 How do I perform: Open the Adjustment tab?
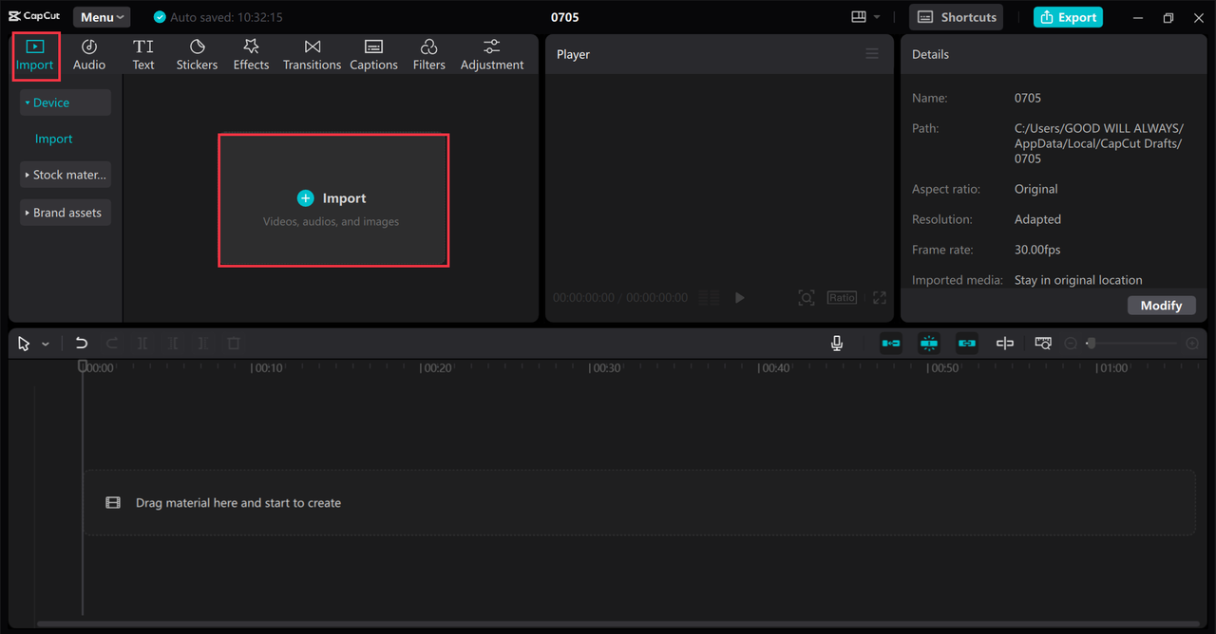(x=492, y=55)
